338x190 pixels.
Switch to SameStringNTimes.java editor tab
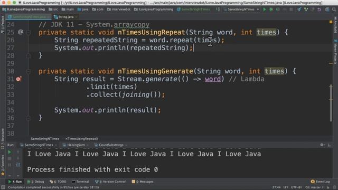coord(29,17)
